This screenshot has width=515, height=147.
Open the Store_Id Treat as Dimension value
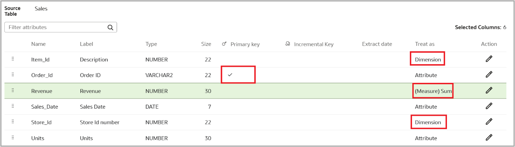pyautogui.click(x=428, y=122)
